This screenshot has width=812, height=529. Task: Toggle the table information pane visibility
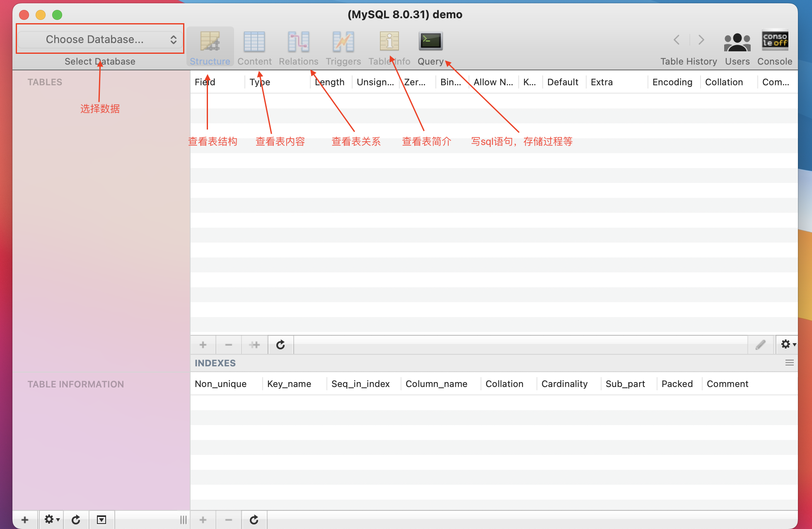(x=101, y=519)
